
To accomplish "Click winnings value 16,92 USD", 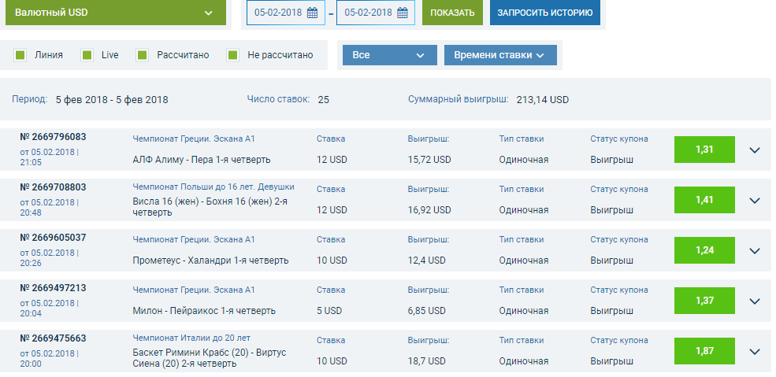I will pos(429,210).
